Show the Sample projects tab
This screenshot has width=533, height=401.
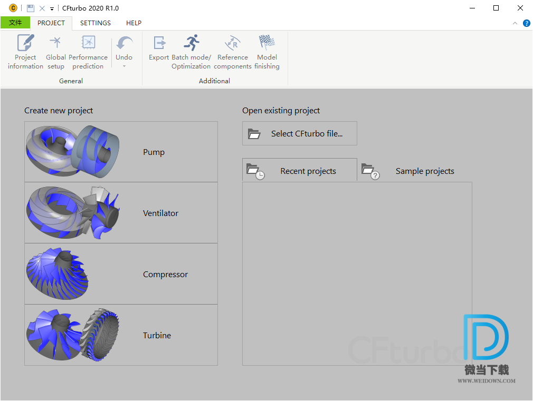click(x=414, y=170)
